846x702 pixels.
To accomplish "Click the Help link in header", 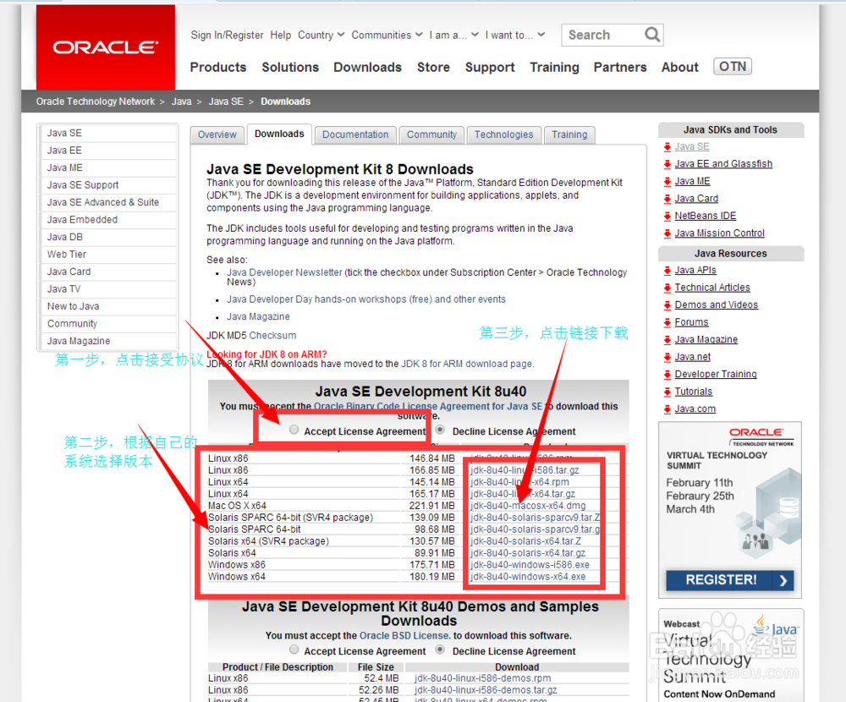I will 281,35.
